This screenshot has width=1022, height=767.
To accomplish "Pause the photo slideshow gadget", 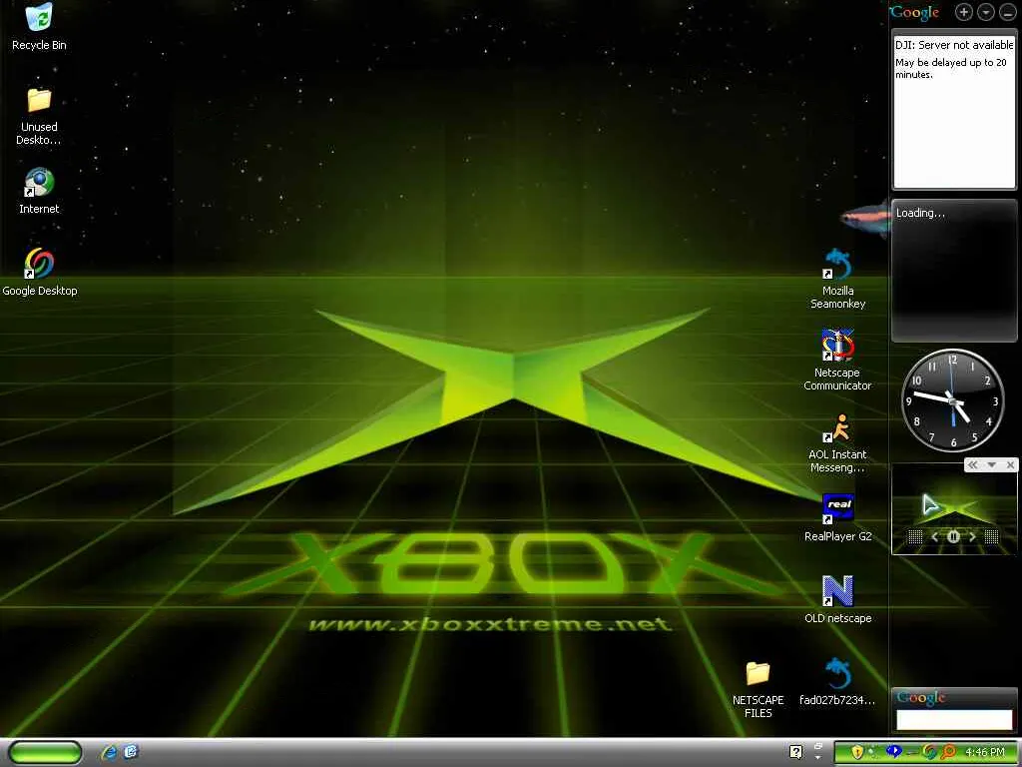I will pos(953,536).
